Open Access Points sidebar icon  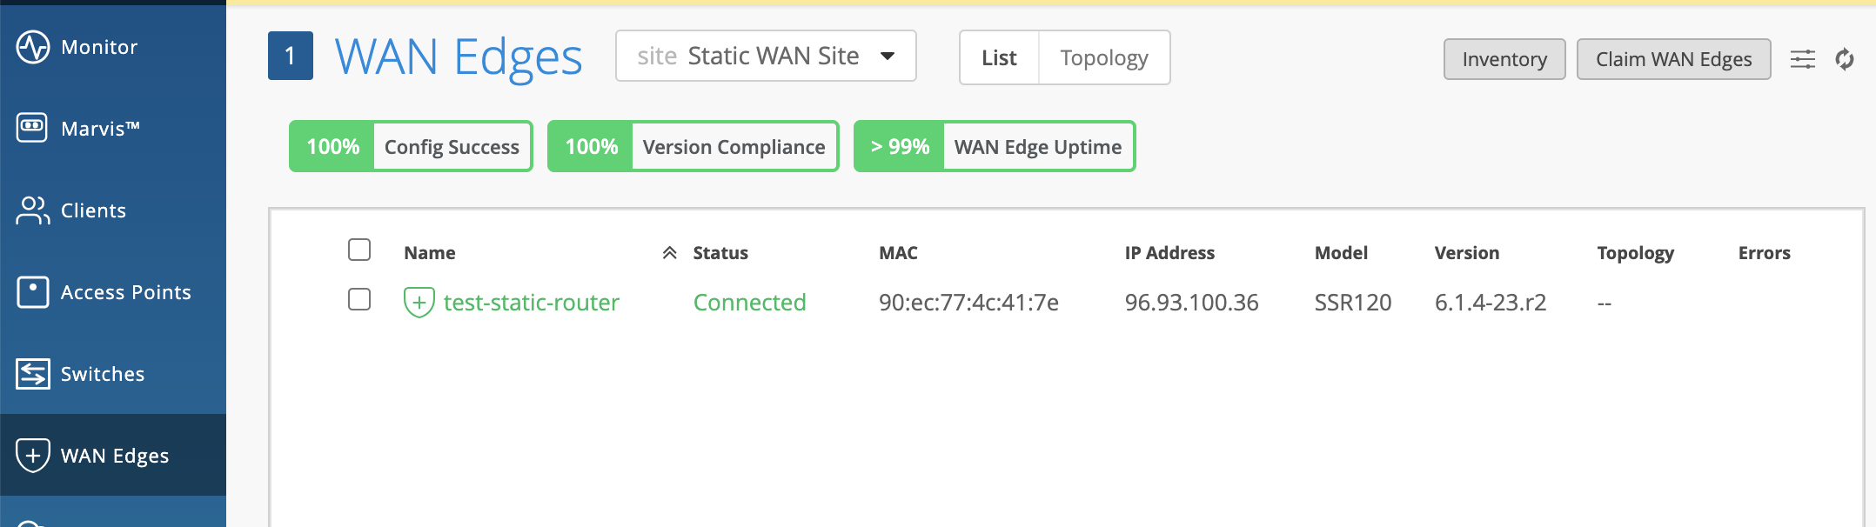tap(33, 292)
